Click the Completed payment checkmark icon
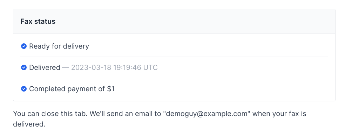Screen dimensions: 345x137 (x=24, y=89)
